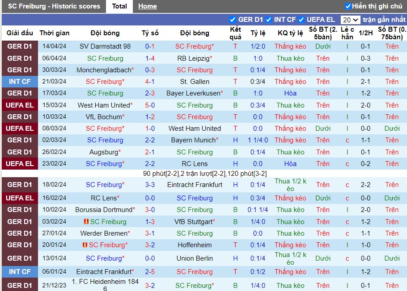Click the 1/2H column header
This screenshot has height=291, width=407.
(365, 33)
